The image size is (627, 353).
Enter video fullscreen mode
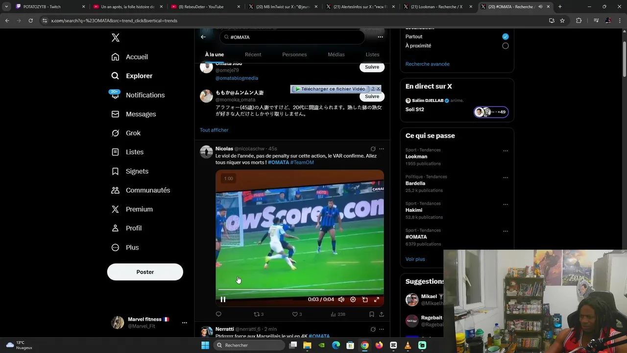click(377, 300)
